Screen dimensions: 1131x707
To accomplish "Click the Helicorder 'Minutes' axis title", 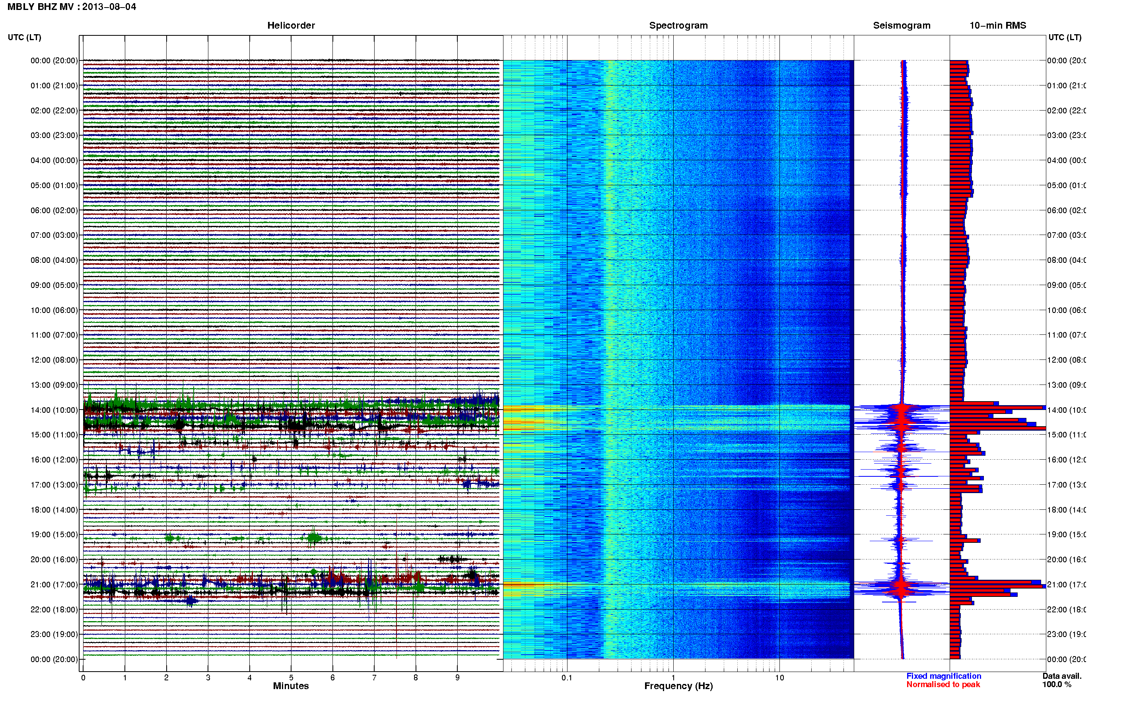I will (x=291, y=686).
